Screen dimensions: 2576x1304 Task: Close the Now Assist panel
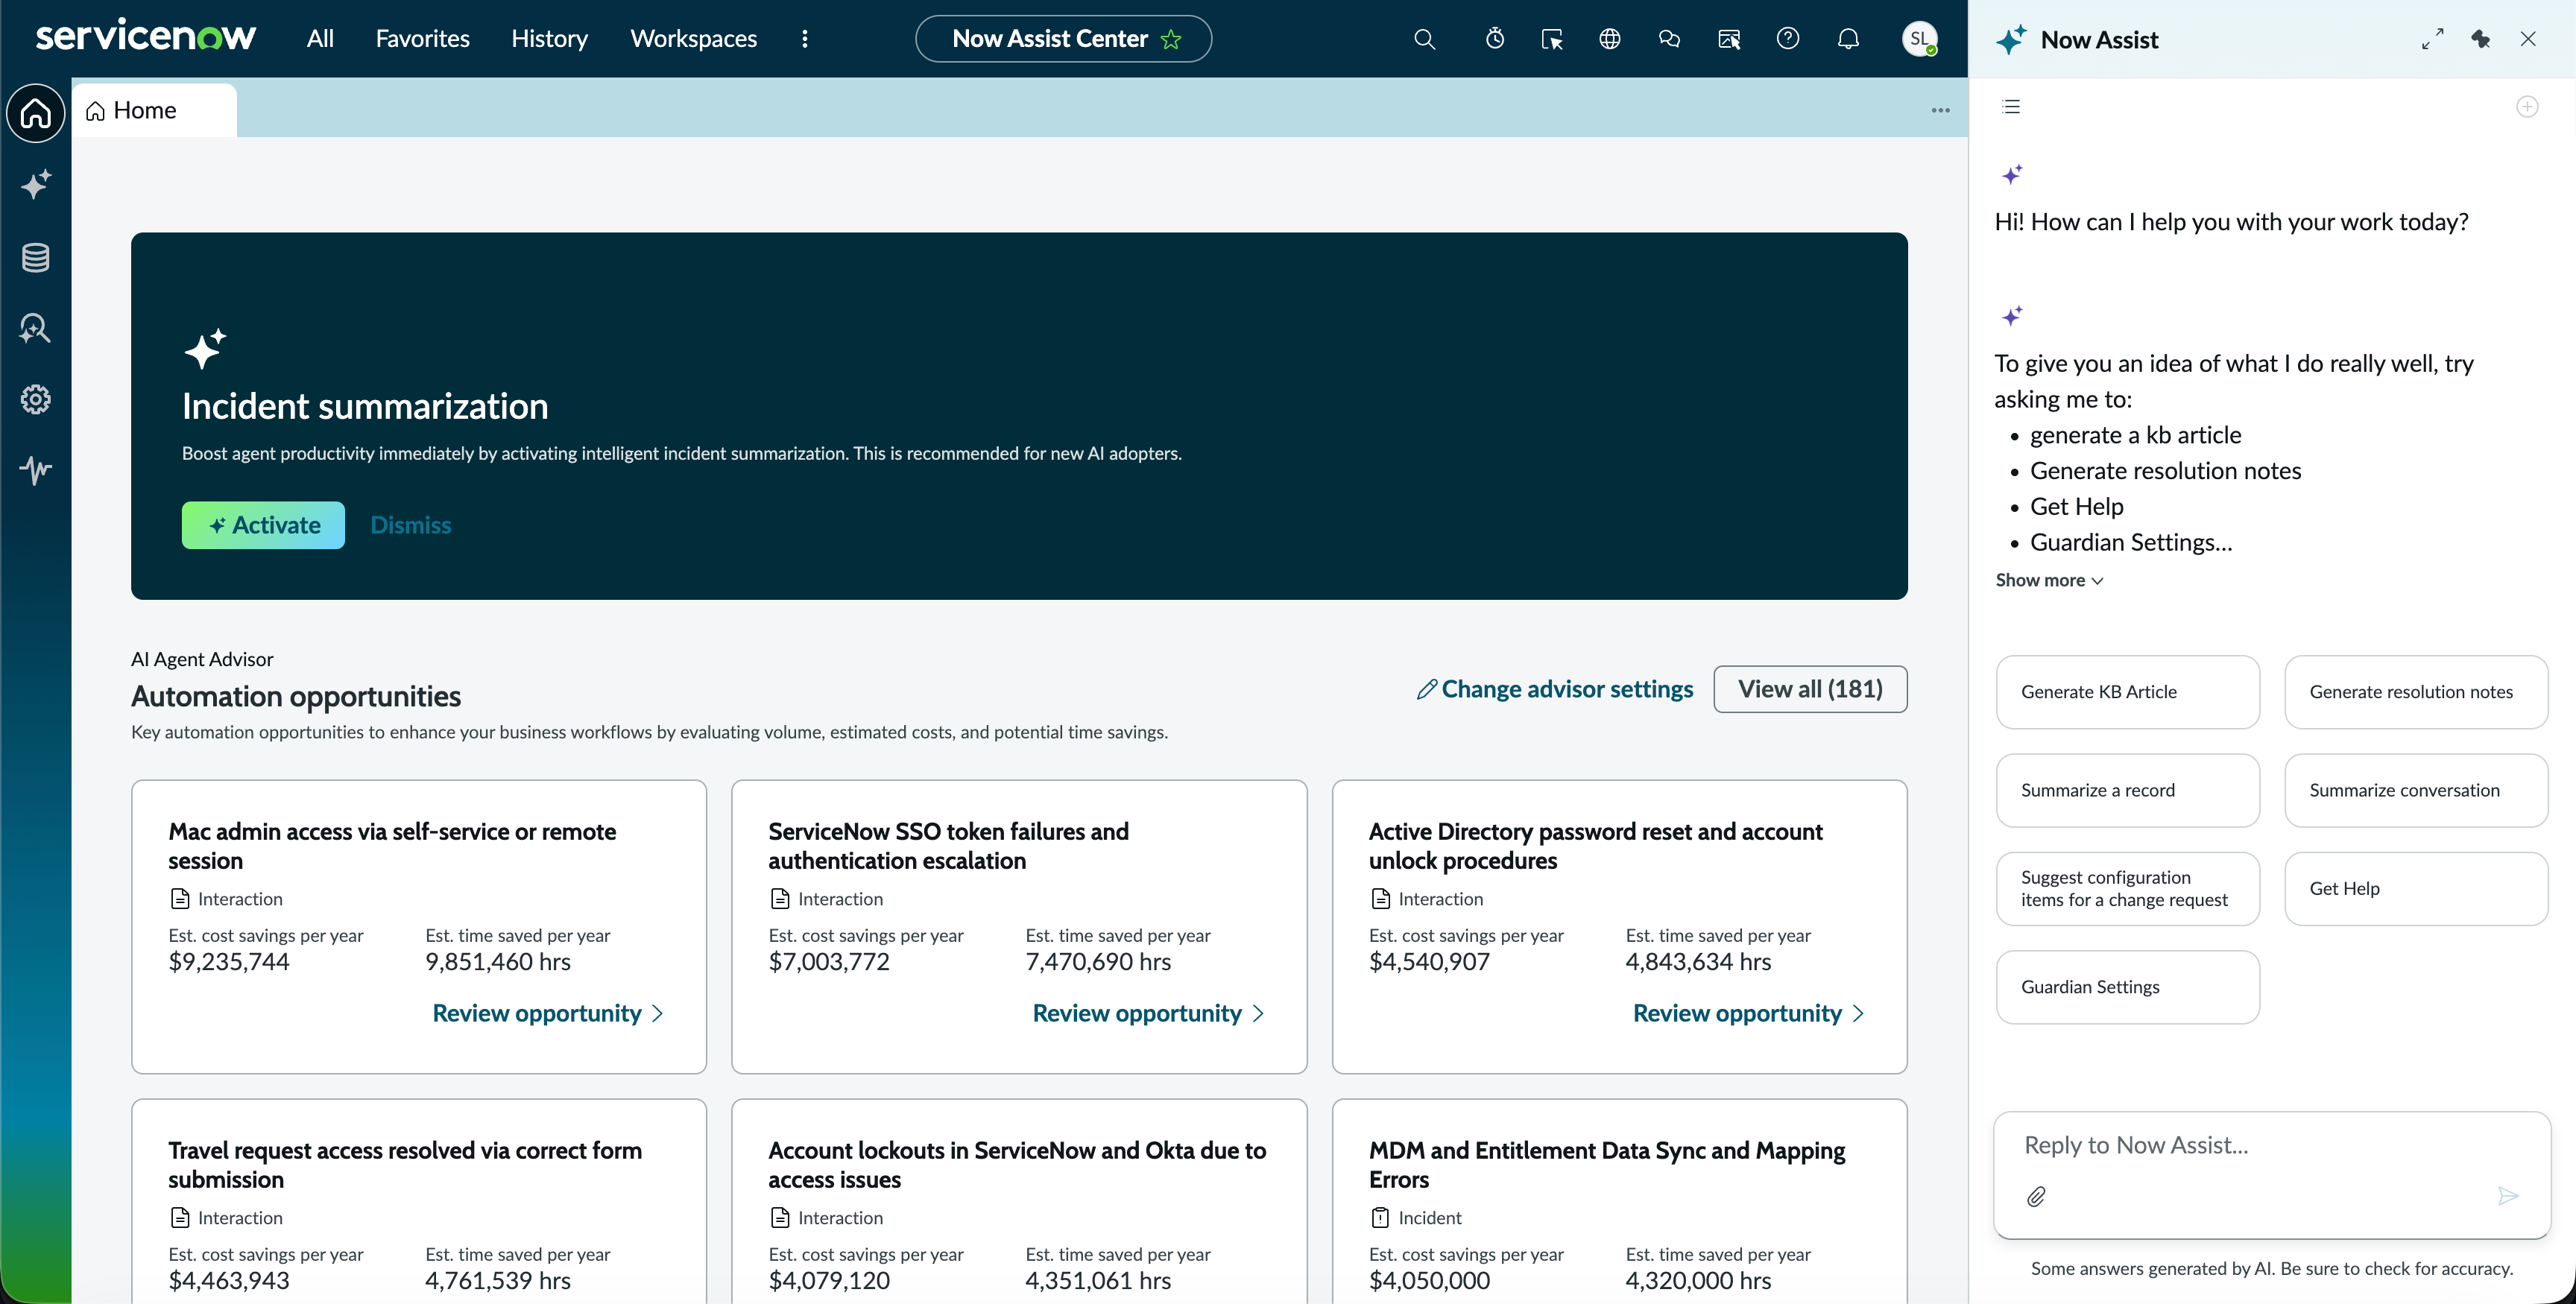click(x=2528, y=39)
